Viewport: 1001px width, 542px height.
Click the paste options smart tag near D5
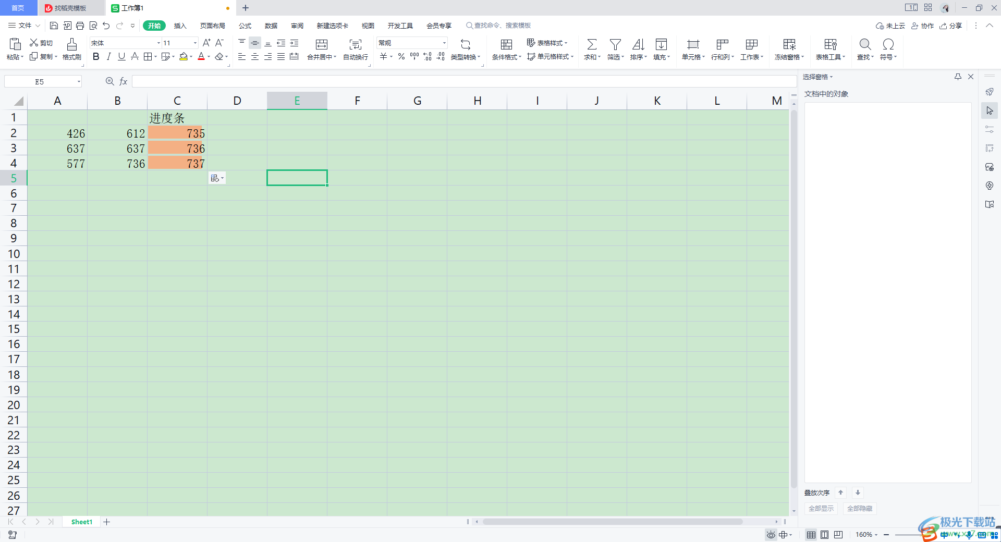click(217, 178)
